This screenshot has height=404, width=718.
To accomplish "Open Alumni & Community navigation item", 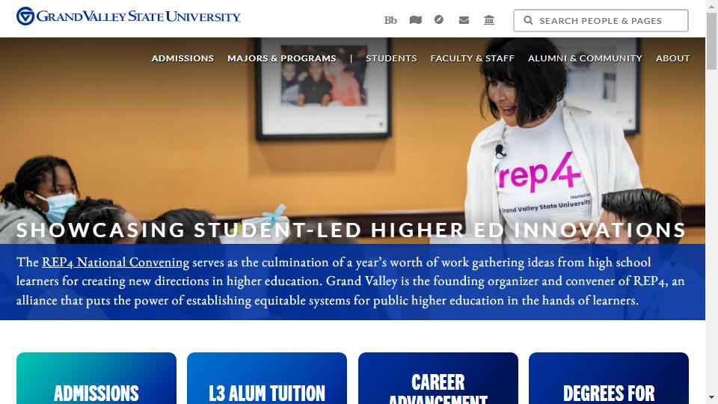I will [585, 58].
